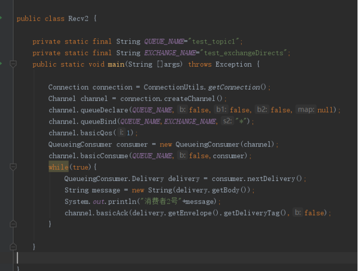Click the throws keyword
This screenshot has height=271, width=358.
point(200,64)
